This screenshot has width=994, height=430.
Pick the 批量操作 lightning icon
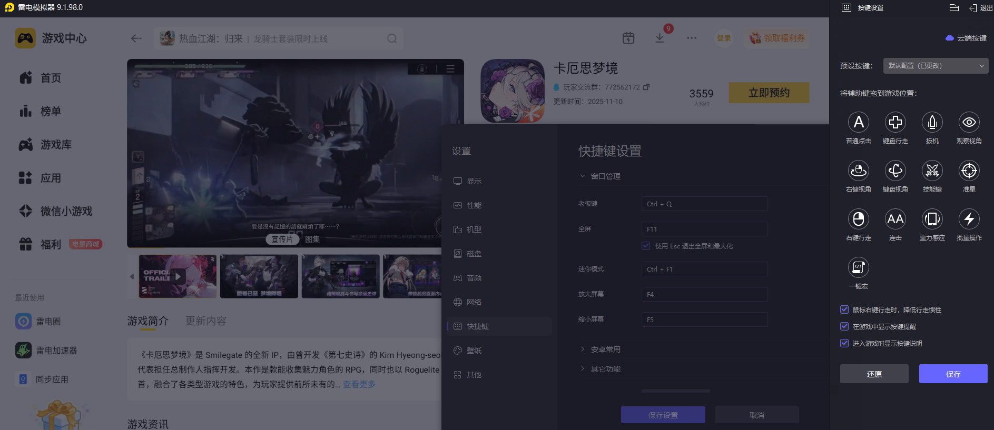pos(969,219)
